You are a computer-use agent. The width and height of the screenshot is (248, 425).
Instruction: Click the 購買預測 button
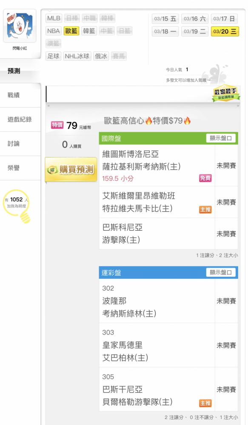pos(71,170)
